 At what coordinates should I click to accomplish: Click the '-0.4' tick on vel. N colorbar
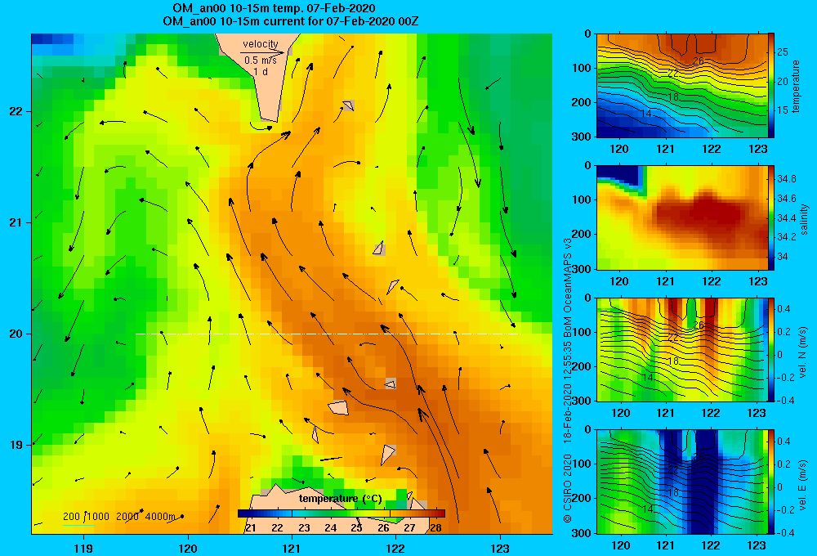click(785, 401)
